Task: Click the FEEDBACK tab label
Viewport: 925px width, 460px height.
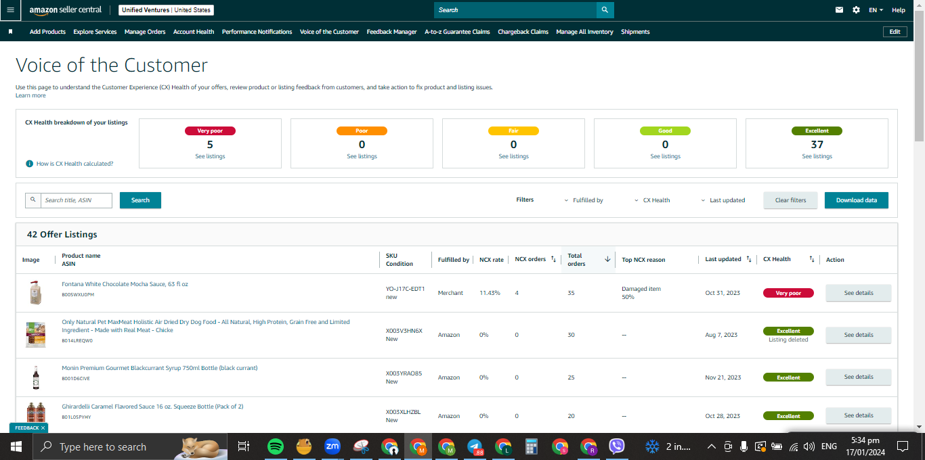Action: (x=27, y=428)
